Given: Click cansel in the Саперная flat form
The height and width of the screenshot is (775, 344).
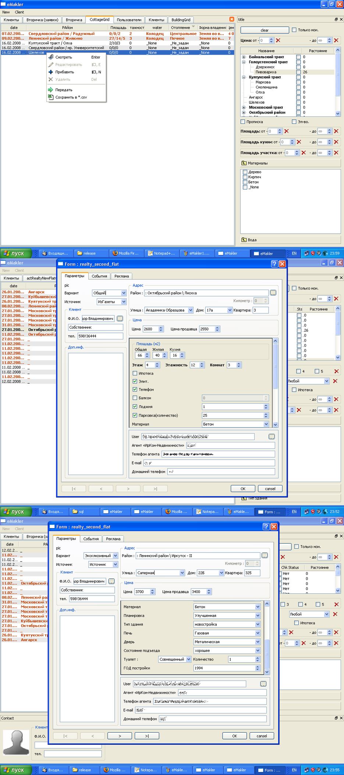Looking at the screenshot, I should point(262,736).
